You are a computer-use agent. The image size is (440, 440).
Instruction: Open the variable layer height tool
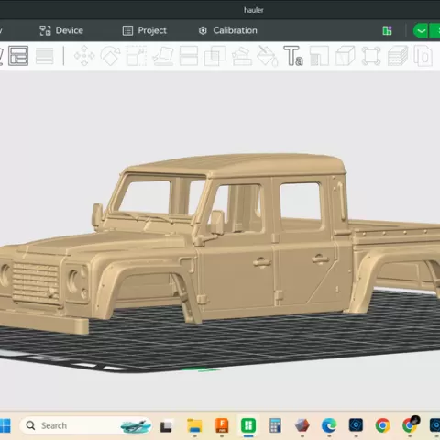click(x=45, y=56)
